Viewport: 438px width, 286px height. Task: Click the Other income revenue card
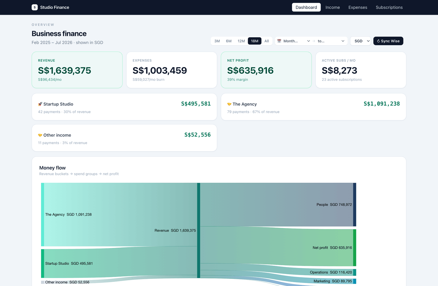(124, 138)
